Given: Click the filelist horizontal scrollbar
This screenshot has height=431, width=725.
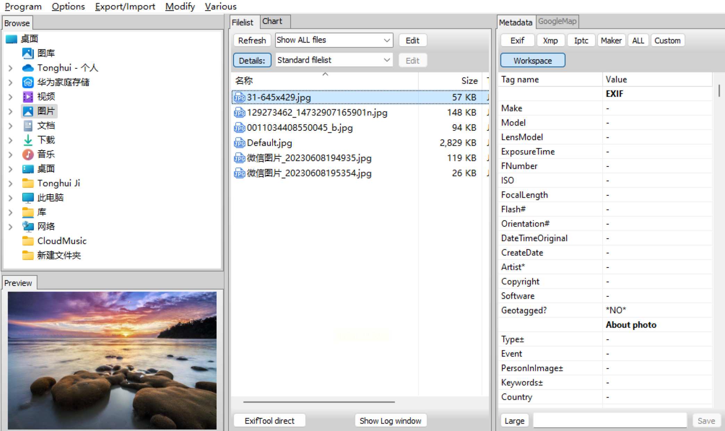Looking at the screenshot, I should pos(319,402).
